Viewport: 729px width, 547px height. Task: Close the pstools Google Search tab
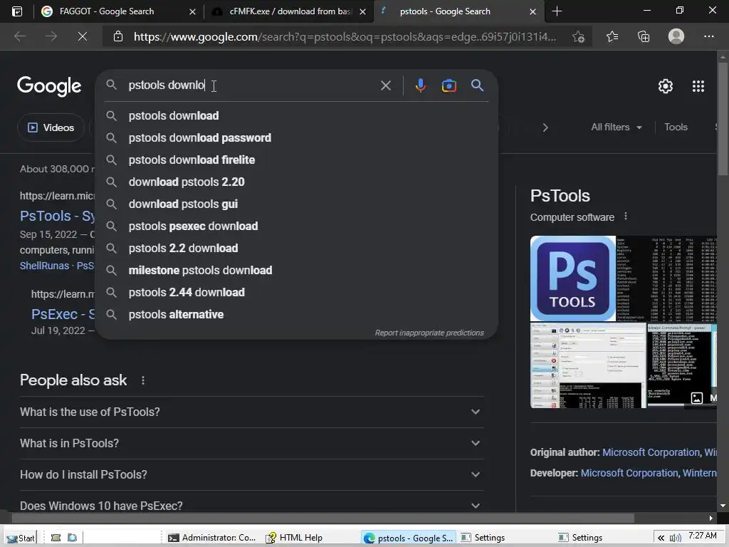(533, 11)
